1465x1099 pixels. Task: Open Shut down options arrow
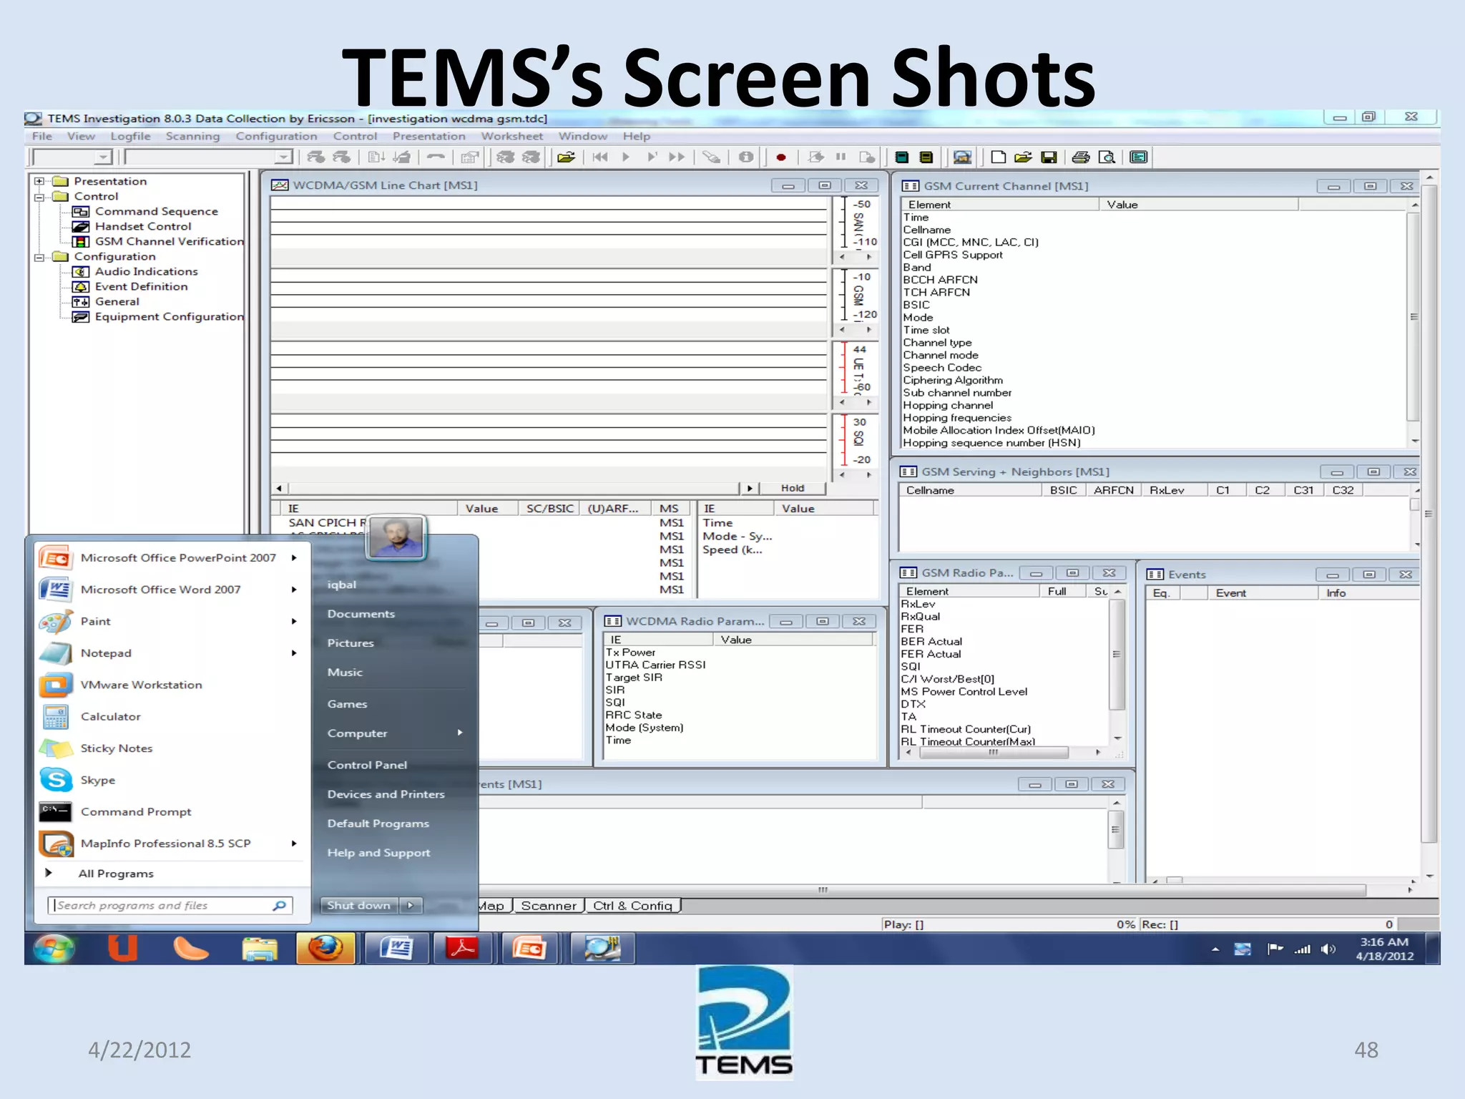point(411,905)
